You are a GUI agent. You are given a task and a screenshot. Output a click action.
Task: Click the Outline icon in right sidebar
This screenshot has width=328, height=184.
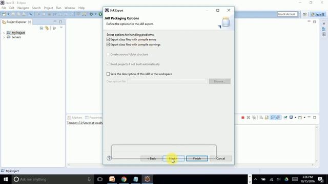(x=324, y=29)
